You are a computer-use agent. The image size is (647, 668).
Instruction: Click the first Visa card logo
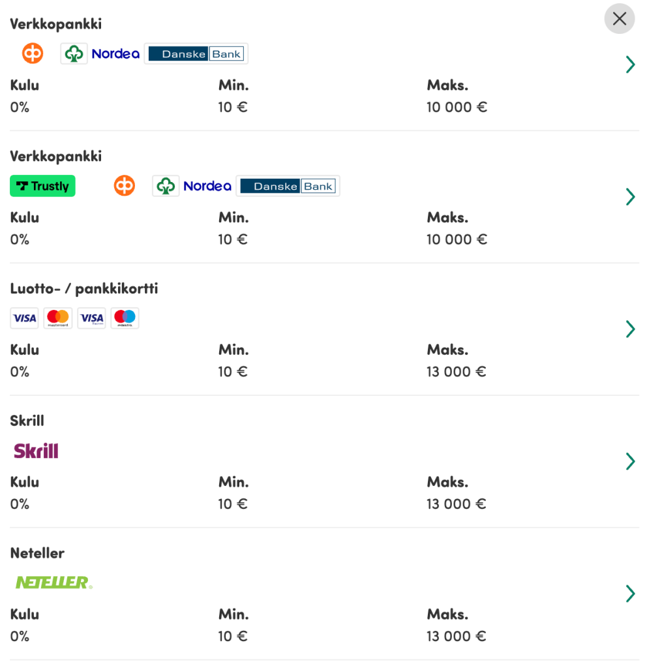(x=24, y=318)
